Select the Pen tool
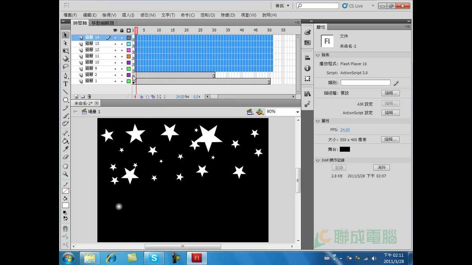Image resolution: width=472 pixels, height=265 pixels. [x=65, y=76]
